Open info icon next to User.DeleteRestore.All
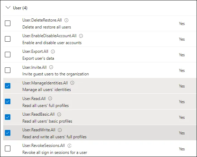 tap(66, 20)
